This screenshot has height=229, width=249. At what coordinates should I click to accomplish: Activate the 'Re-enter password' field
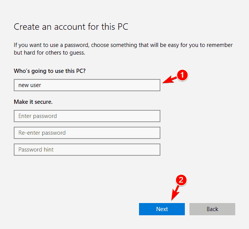point(87,133)
